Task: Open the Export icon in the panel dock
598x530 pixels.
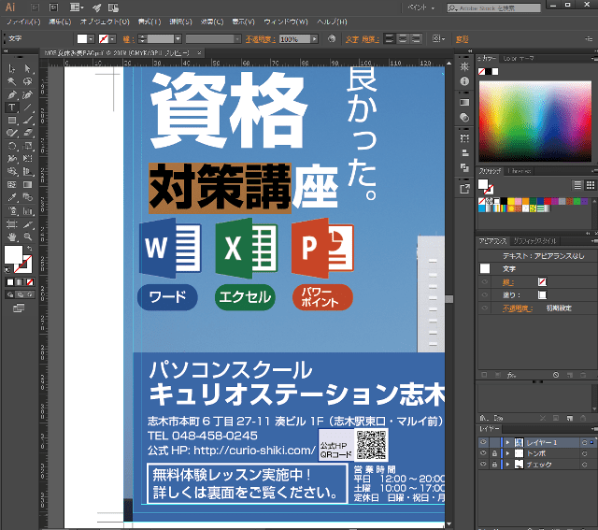Action: click(x=464, y=189)
